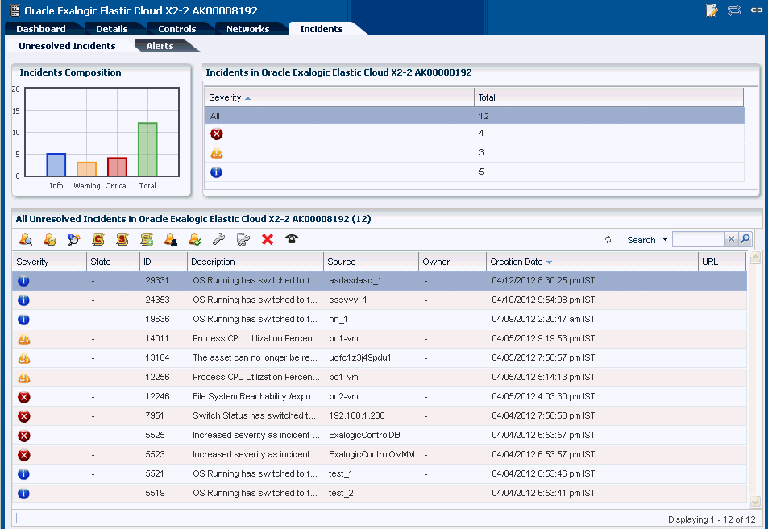The width and height of the screenshot is (768, 529).
Task: Click inside the Search text field
Action: 698,239
